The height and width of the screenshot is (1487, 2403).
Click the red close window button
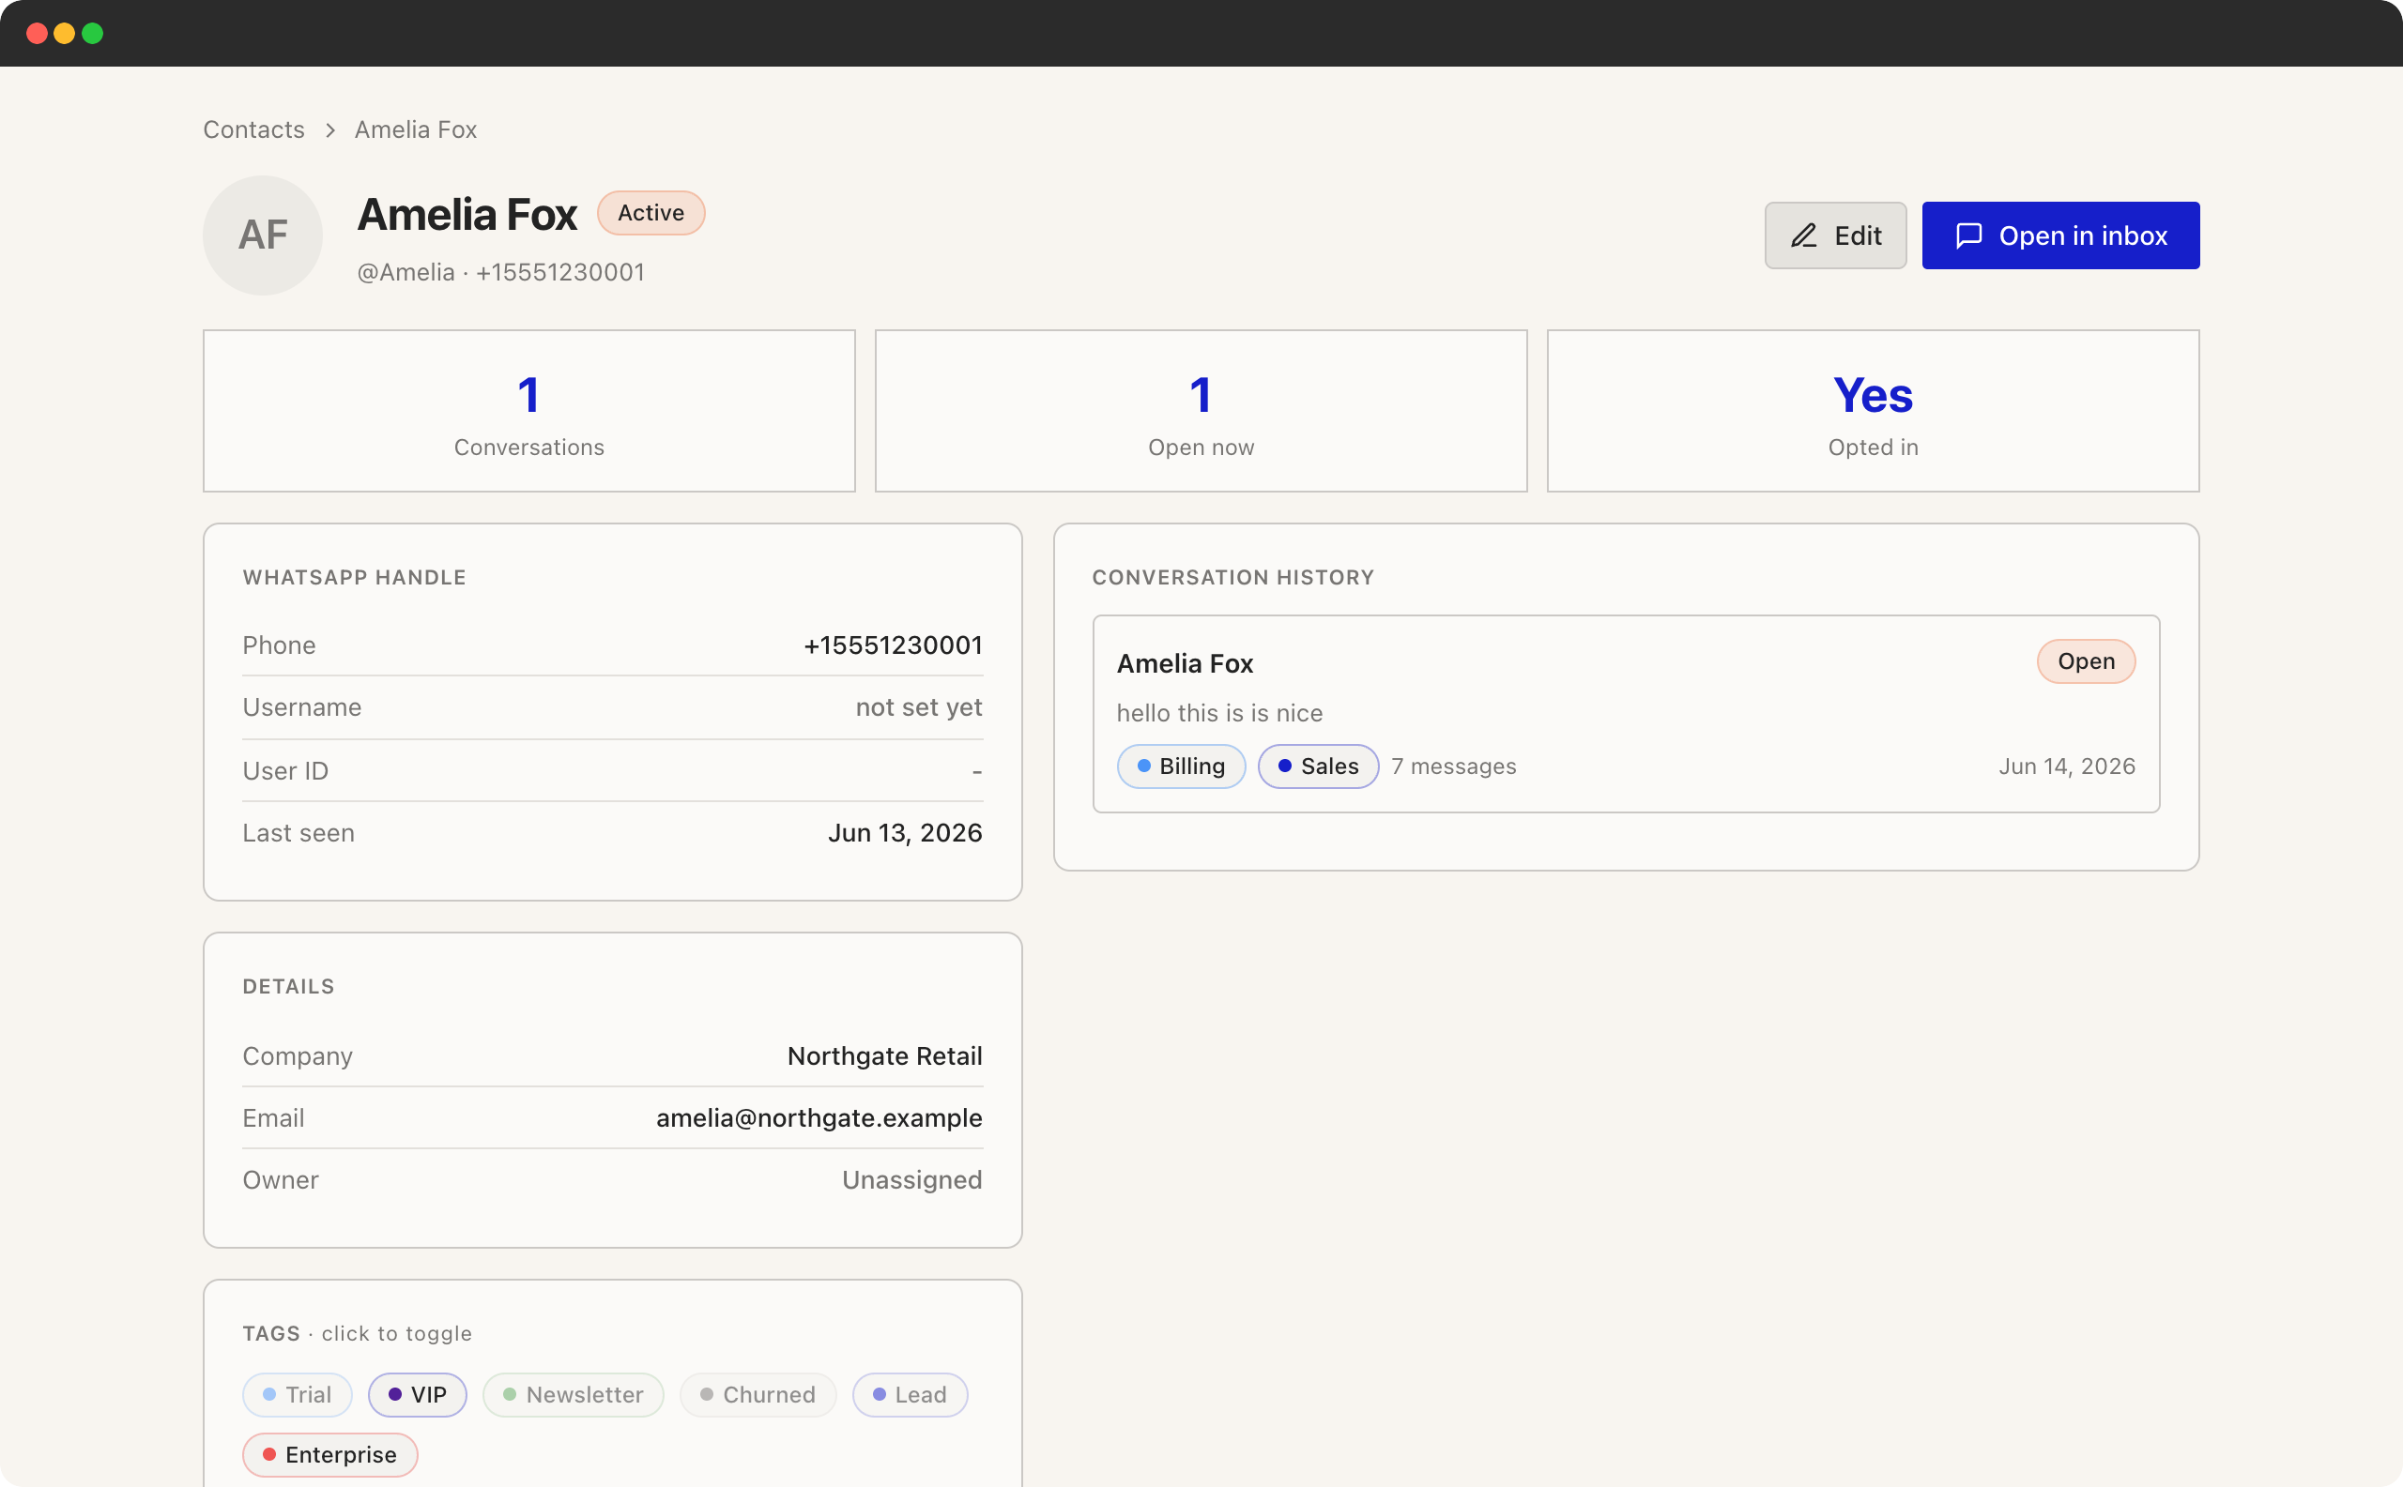pos(38,34)
